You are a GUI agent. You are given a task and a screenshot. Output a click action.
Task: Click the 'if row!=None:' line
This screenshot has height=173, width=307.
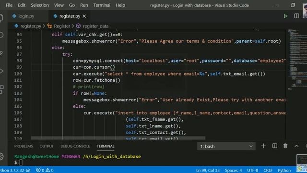click(x=90, y=93)
